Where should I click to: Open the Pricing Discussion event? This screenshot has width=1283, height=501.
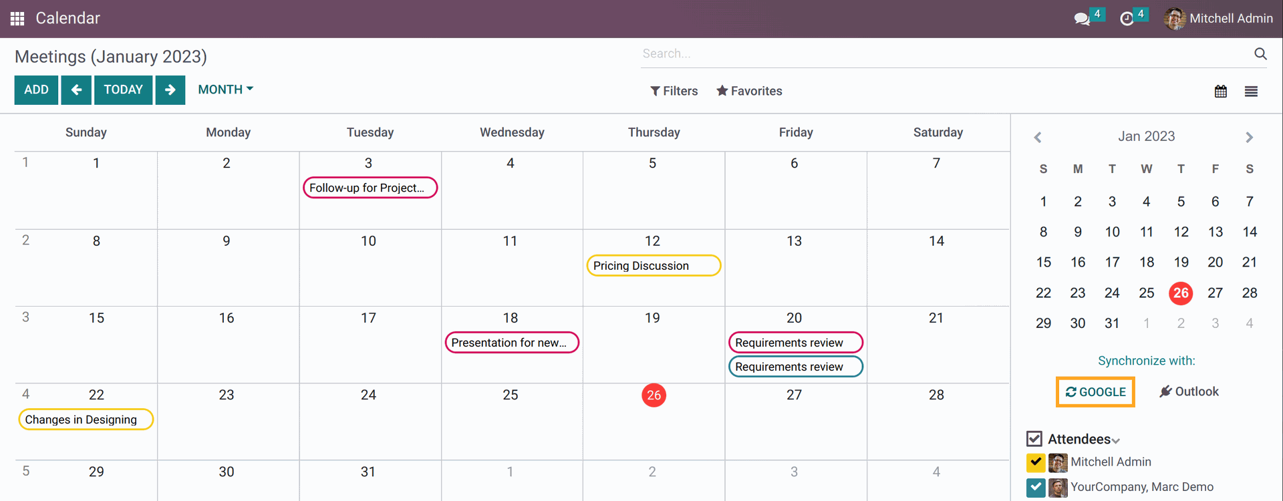(653, 266)
